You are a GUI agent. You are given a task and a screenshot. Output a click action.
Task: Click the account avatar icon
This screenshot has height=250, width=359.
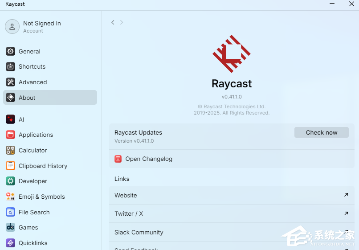pos(12,27)
